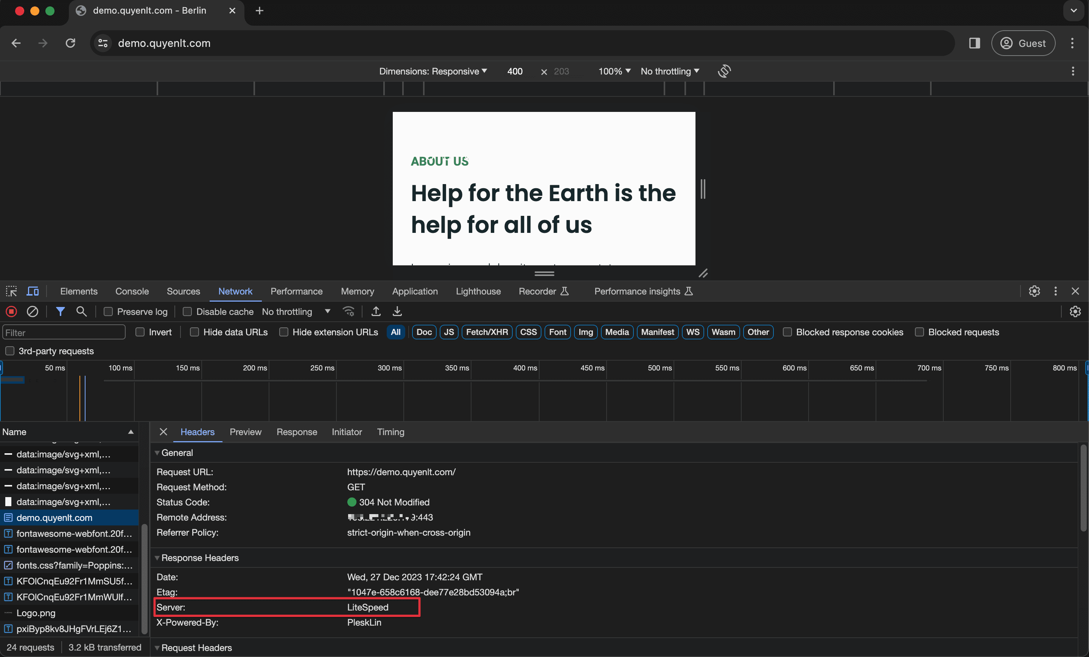Open the Sources tab
The image size is (1089, 657).
183,291
